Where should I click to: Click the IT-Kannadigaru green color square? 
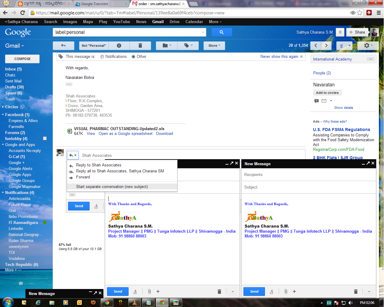45,222
